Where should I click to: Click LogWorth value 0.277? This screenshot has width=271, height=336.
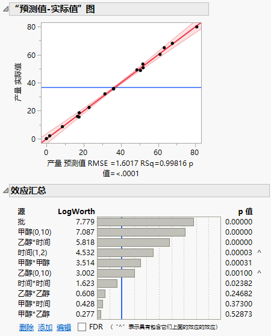[85, 314]
